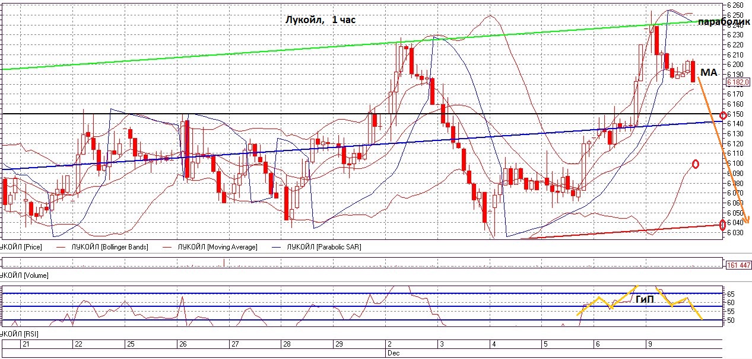This screenshot has width=752, height=359.
Task: Click the 6 050 price axis label
Action: 737,213
